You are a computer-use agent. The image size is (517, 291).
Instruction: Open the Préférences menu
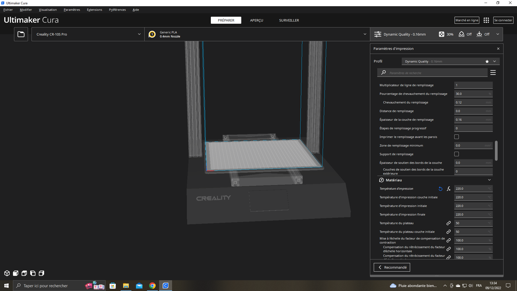[117, 10]
